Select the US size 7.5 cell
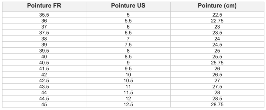 coord(128,45)
